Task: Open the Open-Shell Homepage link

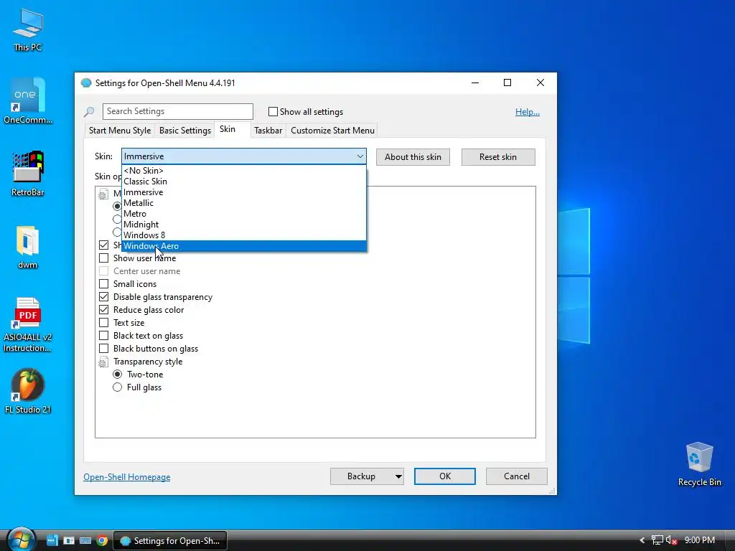Action: [x=126, y=477]
